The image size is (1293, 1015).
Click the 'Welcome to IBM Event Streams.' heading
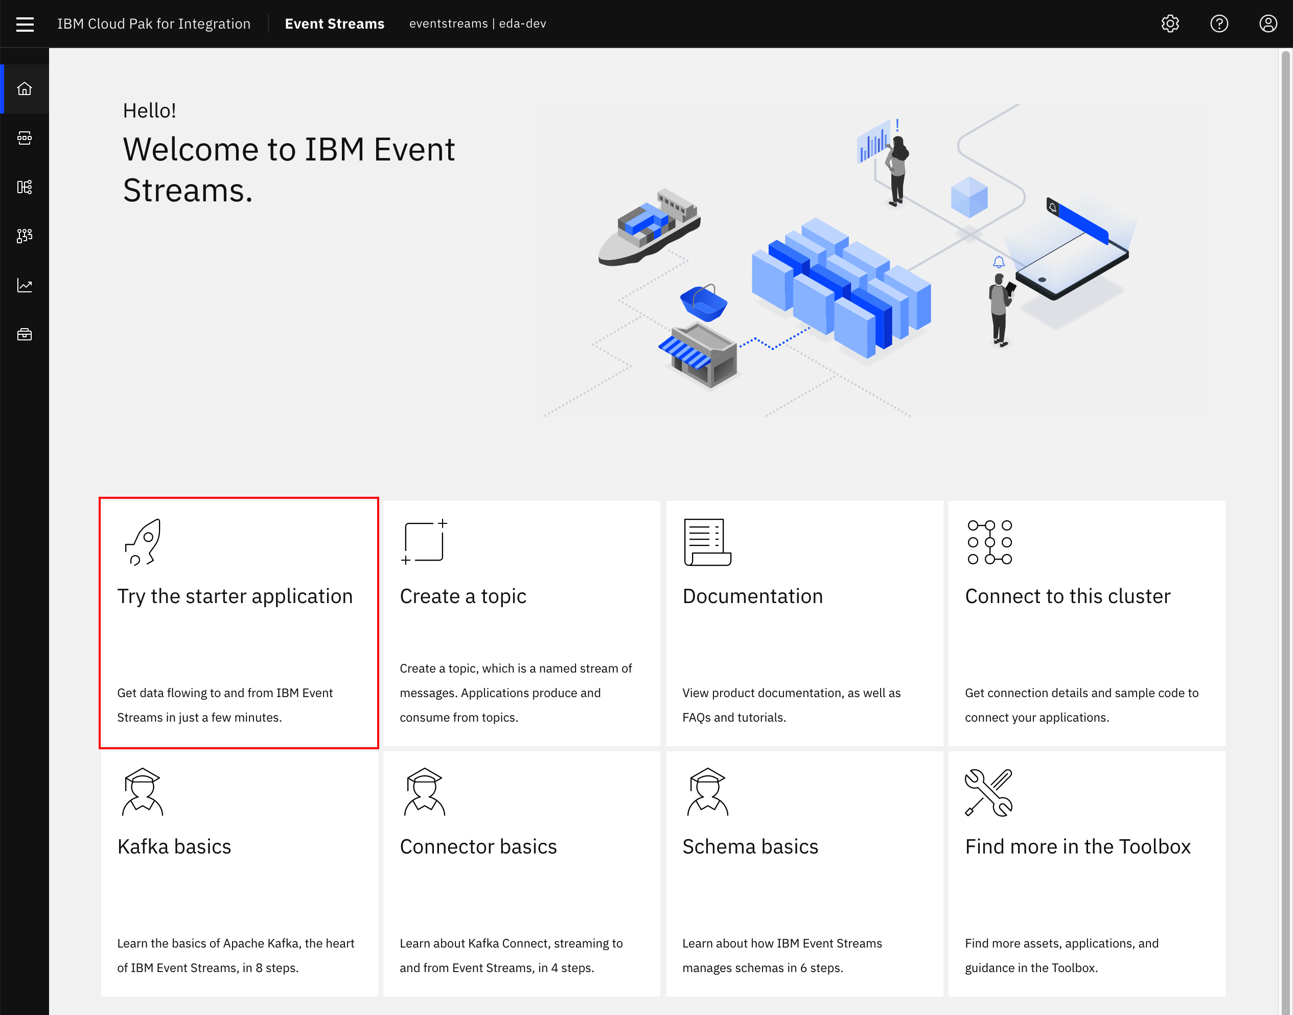tap(289, 169)
